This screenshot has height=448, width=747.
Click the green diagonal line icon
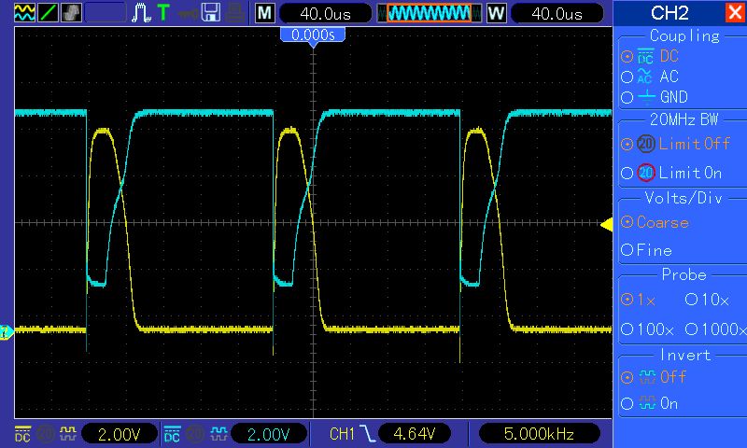pos(49,13)
